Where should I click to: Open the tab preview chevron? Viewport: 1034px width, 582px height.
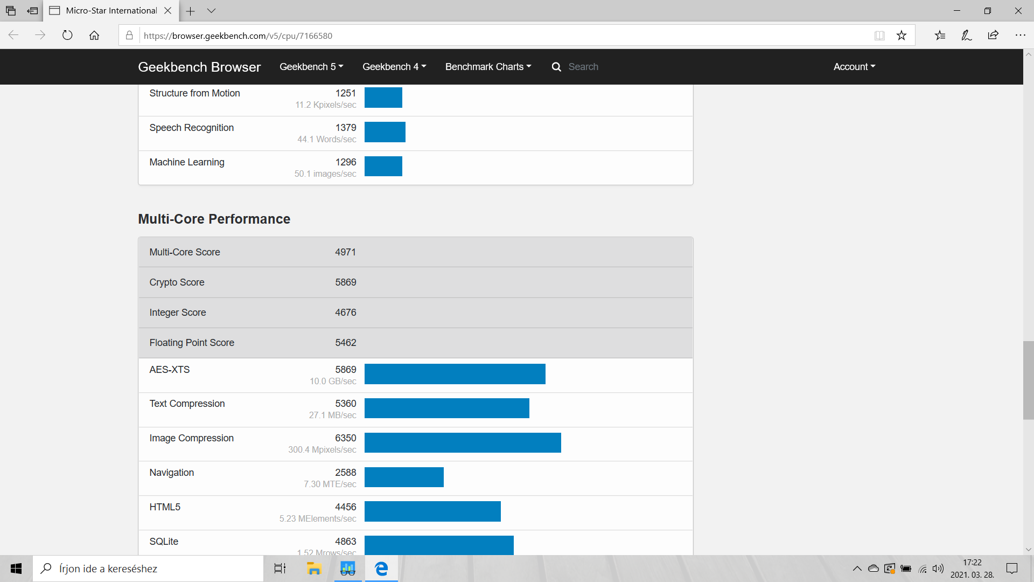coord(211,11)
